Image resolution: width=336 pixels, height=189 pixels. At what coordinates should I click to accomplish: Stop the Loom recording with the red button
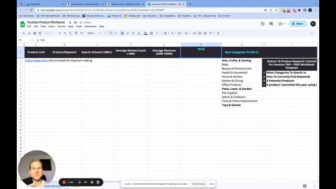(x=64, y=182)
